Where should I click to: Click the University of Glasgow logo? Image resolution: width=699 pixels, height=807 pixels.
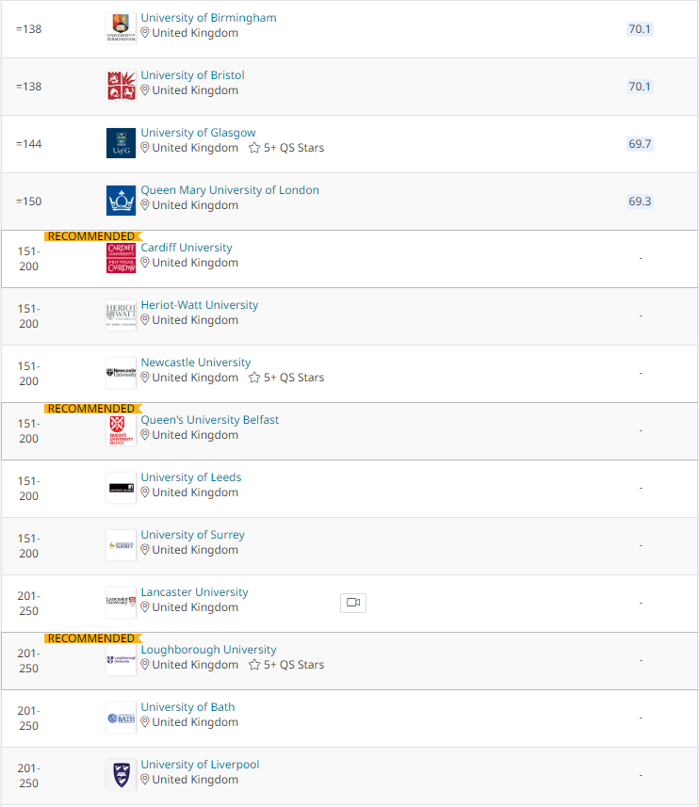pyautogui.click(x=122, y=143)
